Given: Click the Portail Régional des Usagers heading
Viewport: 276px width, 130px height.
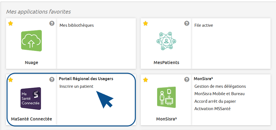Looking at the screenshot, I should click(x=86, y=79).
